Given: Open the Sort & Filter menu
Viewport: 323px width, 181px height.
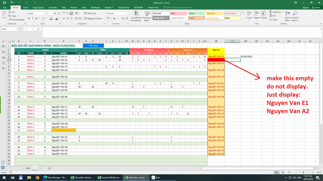Looking at the screenshot, I should [287, 16].
